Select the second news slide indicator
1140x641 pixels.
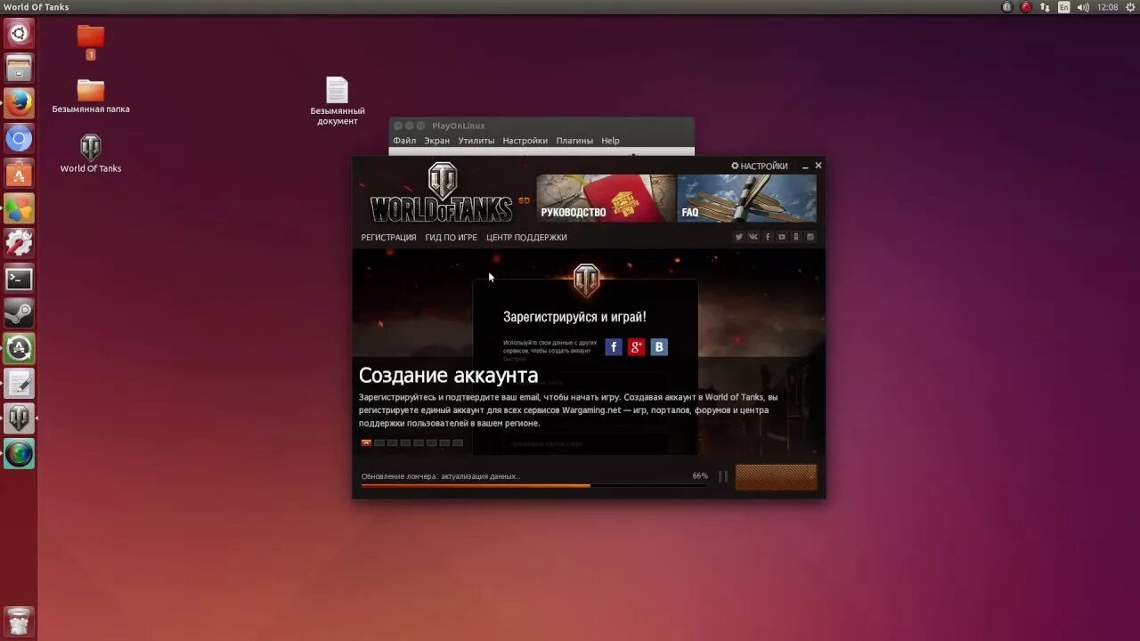(x=379, y=442)
